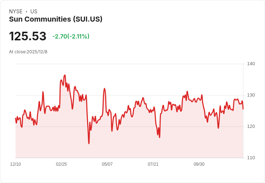Click the current price 125.53

pos(28,36)
